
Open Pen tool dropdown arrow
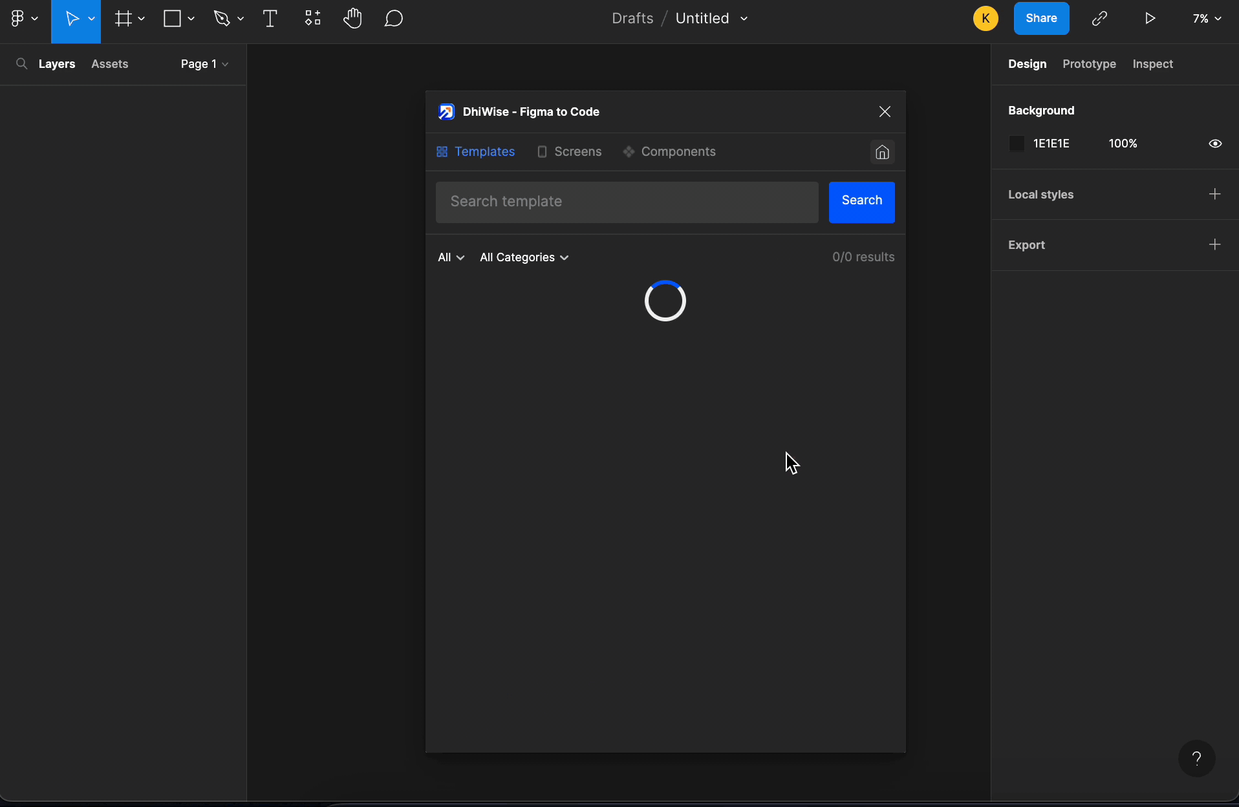click(x=241, y=19)
